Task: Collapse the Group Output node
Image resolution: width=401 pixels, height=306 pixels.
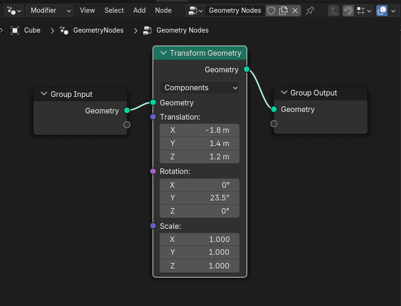Action: pos(284,92)
